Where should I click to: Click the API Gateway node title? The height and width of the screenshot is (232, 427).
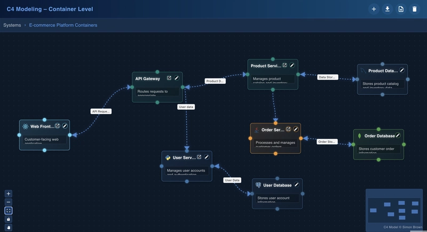pyautogui.click(x=148, y=78)
